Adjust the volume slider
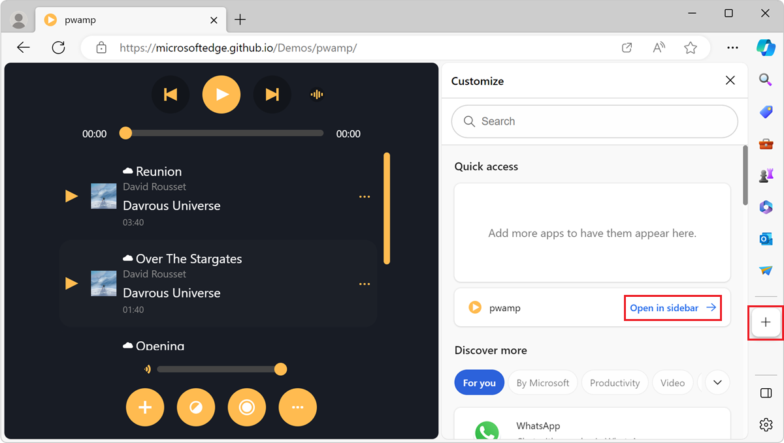The width and height of the screenshot is (784, 443). click(281, 369)
